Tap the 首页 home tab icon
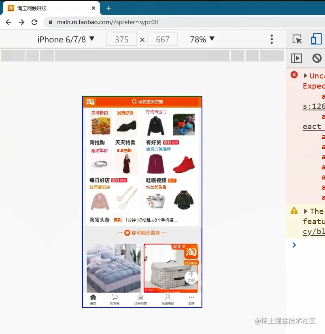The image size is (325, 334). pyautogui.click(x=93, y=300)
